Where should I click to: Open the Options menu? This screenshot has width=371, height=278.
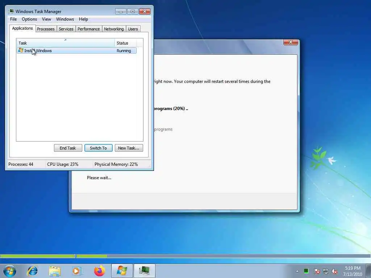pos(29,19)
